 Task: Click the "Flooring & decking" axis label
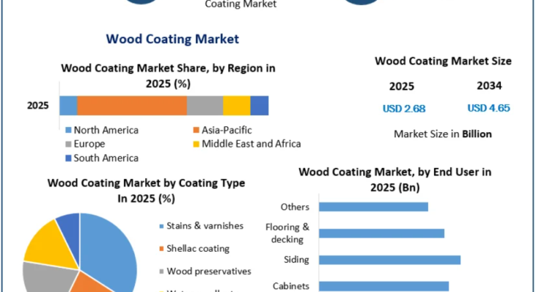click(287, 233)
